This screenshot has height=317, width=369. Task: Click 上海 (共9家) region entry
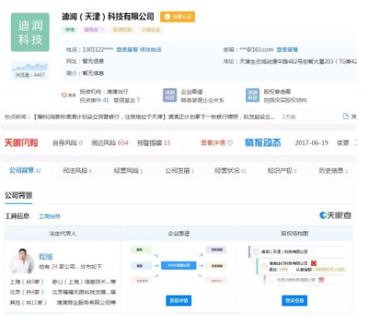[26, 282]
